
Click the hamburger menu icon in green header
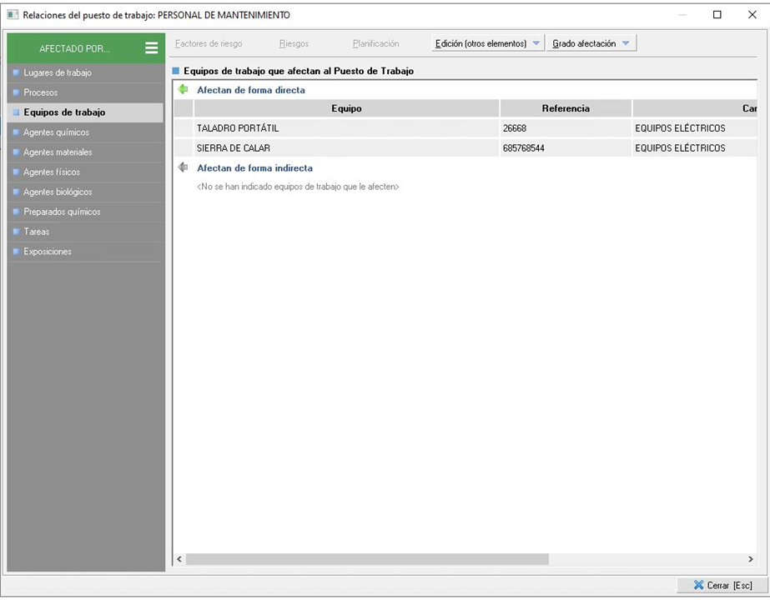[x=151, y=48]
